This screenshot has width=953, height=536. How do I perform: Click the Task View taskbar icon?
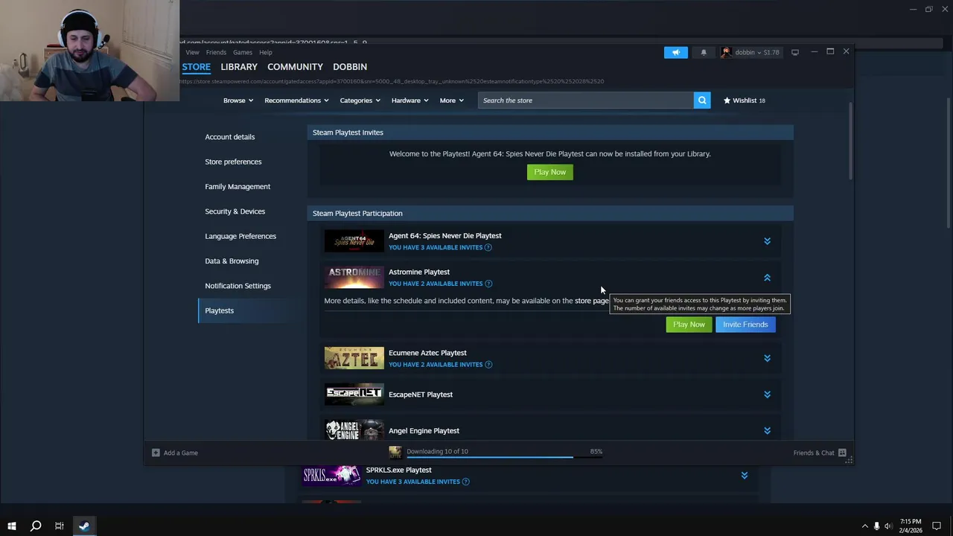point(60,526)
